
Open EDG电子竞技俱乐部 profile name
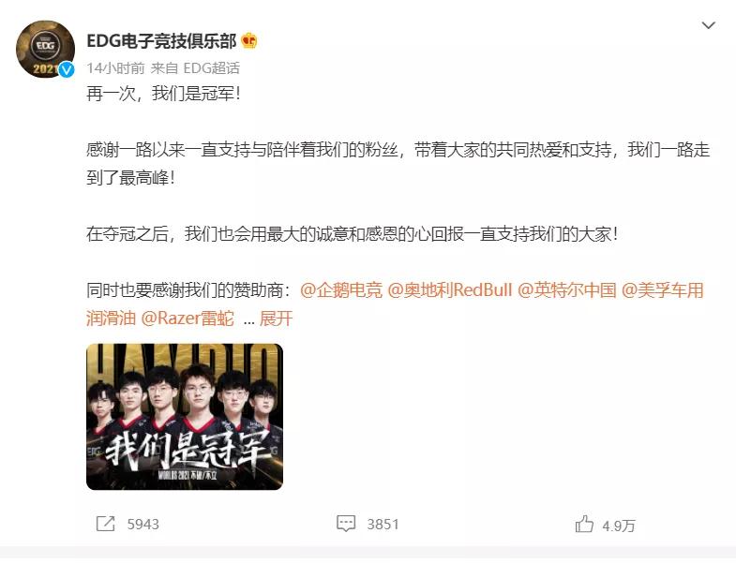161,41
